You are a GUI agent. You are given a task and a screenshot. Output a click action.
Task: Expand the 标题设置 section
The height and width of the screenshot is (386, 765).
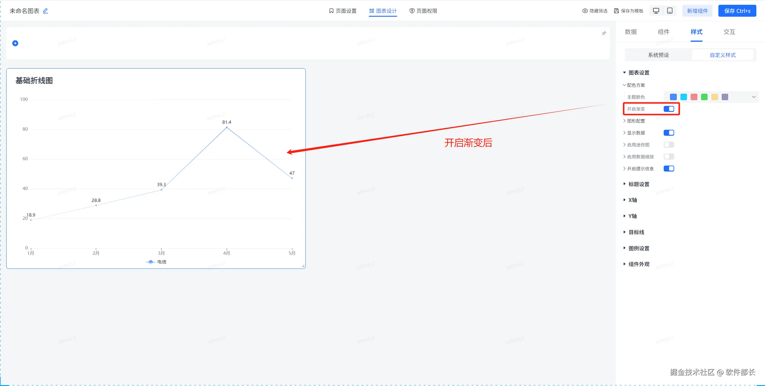(x=639, y=184)
